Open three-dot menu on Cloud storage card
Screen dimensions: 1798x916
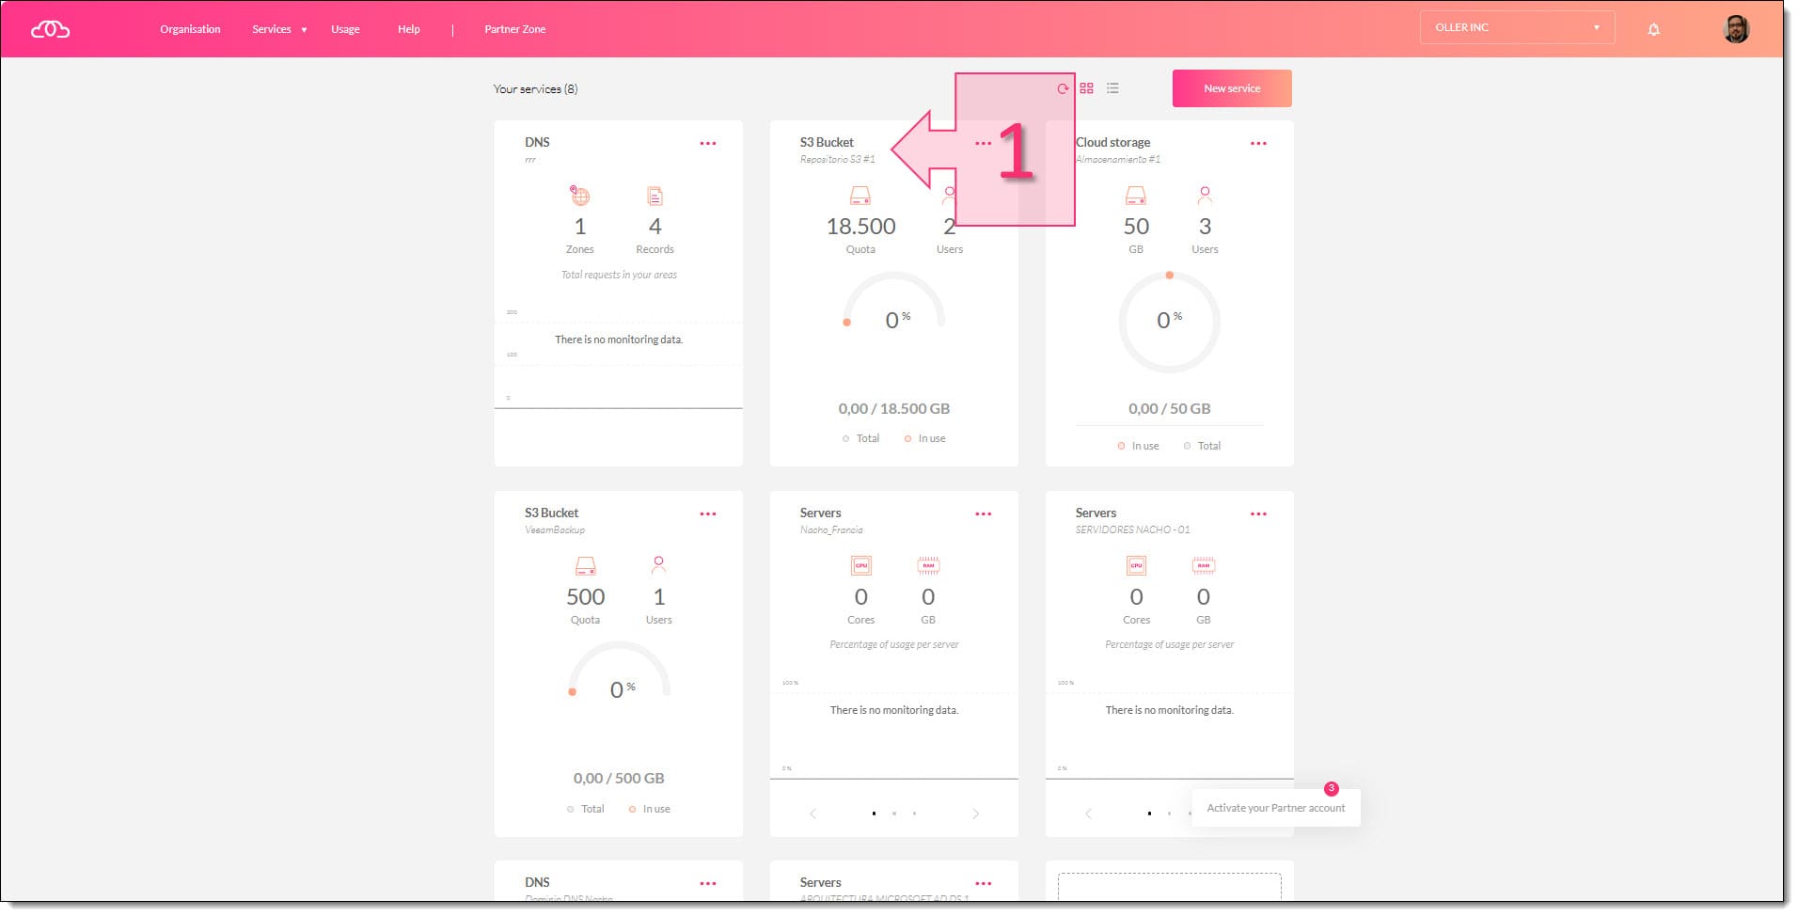pos(1258,144)
